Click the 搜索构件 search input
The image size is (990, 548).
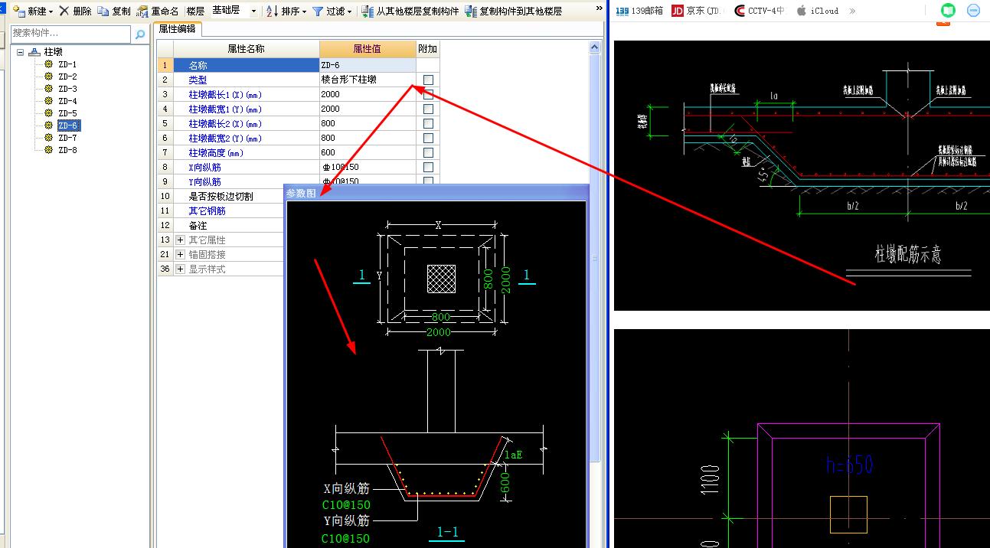point(71,34)
